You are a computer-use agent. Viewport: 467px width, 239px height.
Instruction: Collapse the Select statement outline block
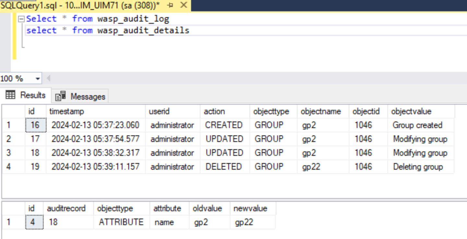(x=21, y=19)
